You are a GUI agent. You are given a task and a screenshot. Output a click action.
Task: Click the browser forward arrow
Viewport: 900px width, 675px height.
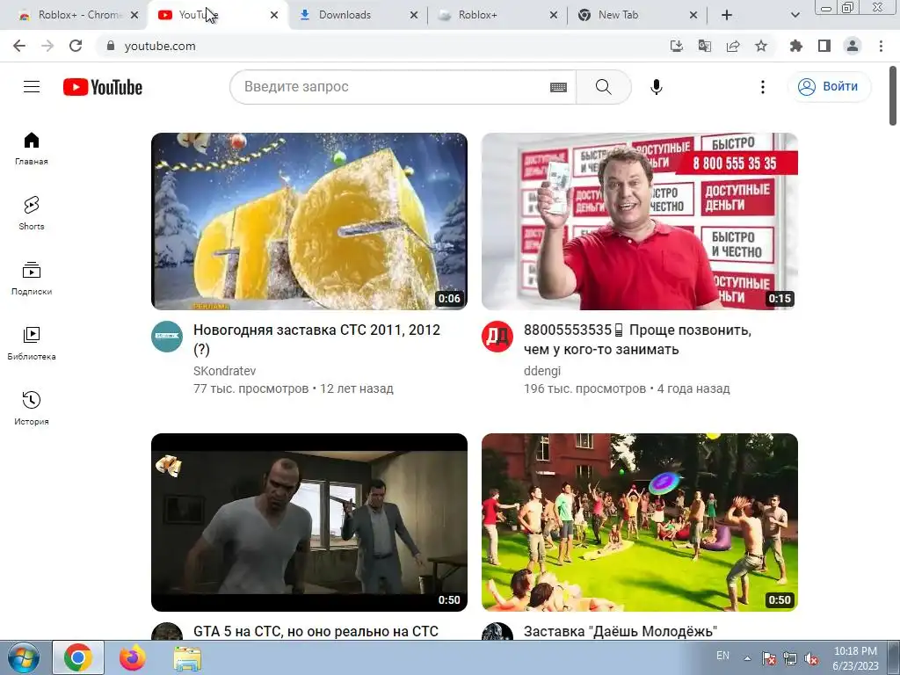pyautogui.click(x=47, y=46)
